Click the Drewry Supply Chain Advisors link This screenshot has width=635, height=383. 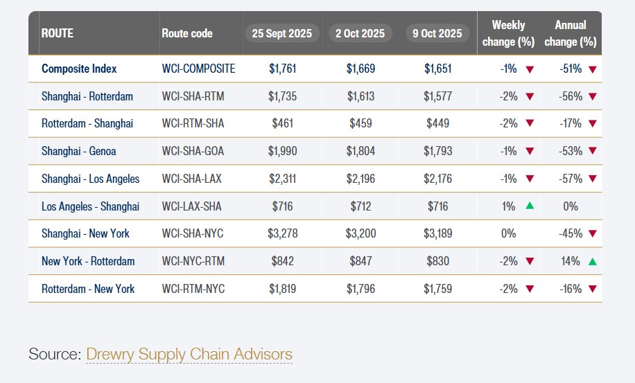coord(189,355)
